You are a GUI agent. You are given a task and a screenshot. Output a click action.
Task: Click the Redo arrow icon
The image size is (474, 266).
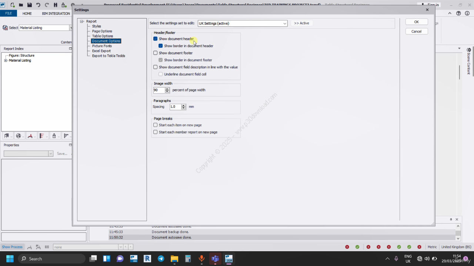tap(47, 5)
